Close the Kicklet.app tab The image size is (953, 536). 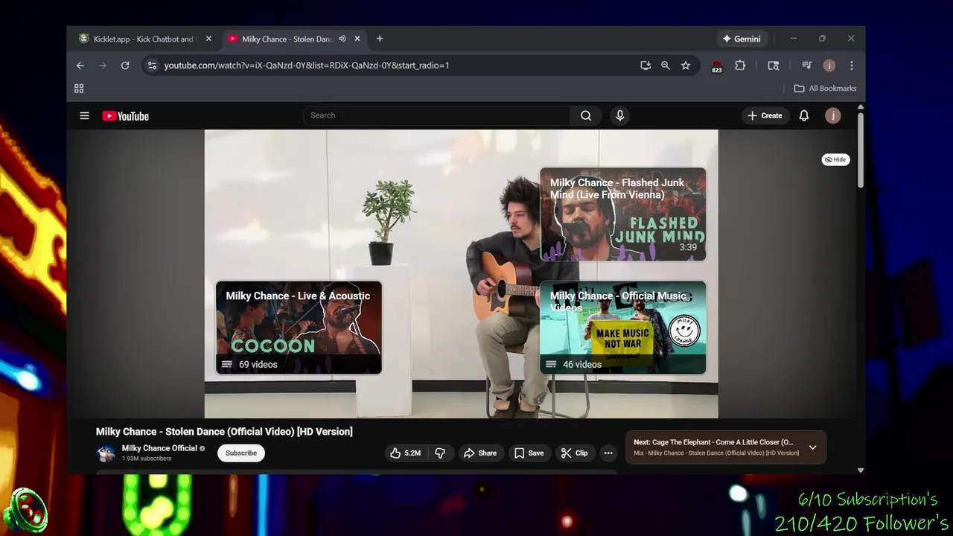click(208, 39)
